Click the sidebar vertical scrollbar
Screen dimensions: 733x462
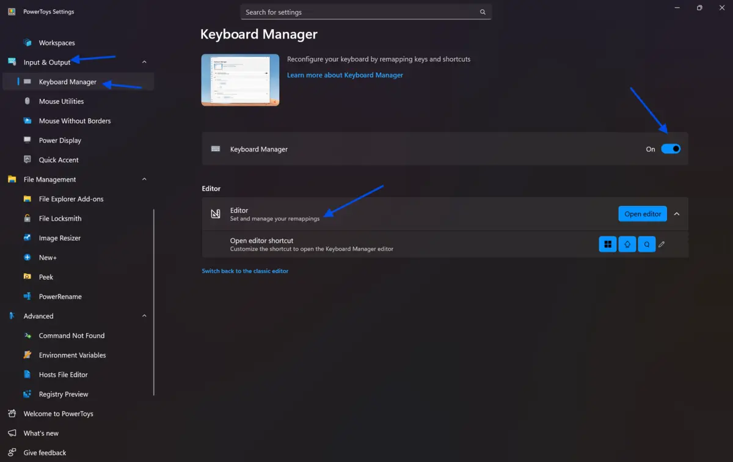point(154,302)
